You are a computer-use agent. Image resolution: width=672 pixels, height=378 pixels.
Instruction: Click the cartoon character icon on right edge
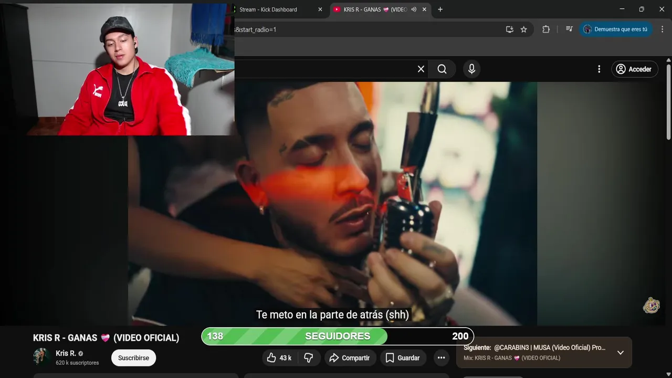[x=652, y=306]
